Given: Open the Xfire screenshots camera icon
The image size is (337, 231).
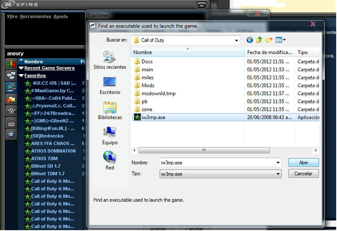Looking at the screenshot, I should [x=11, y=111].
